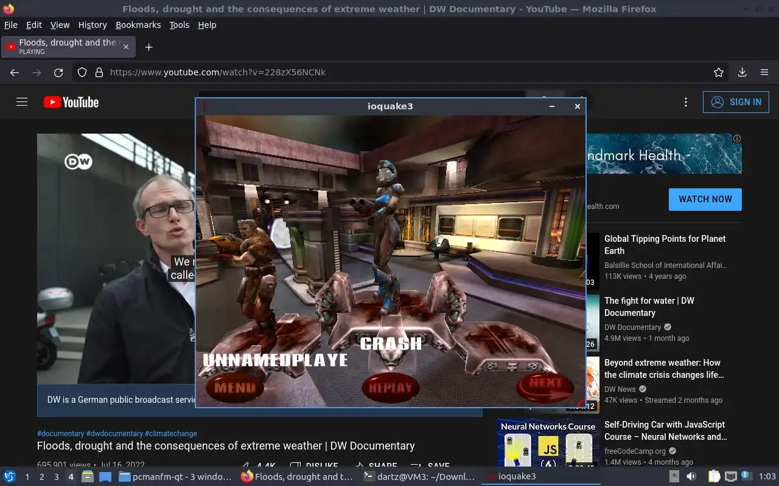Open the View menu
The width and height of the screenshot is (779, 486).
click(x=60, y=25)
